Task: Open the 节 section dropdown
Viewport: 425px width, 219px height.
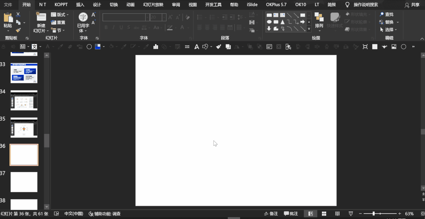Action: 58,30
